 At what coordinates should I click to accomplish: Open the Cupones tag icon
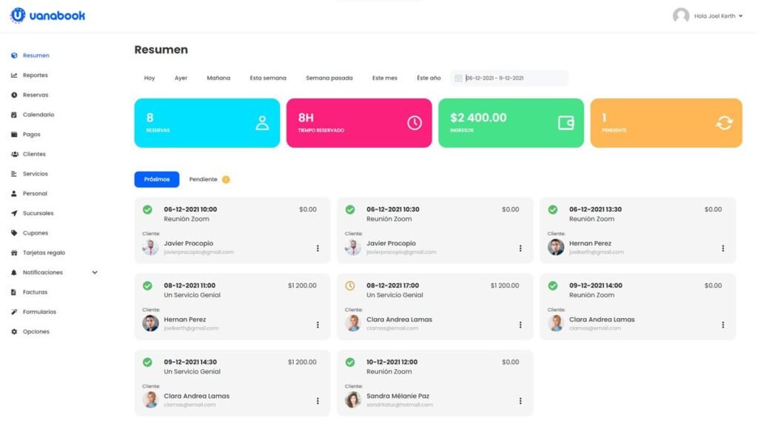click(15, 233)
